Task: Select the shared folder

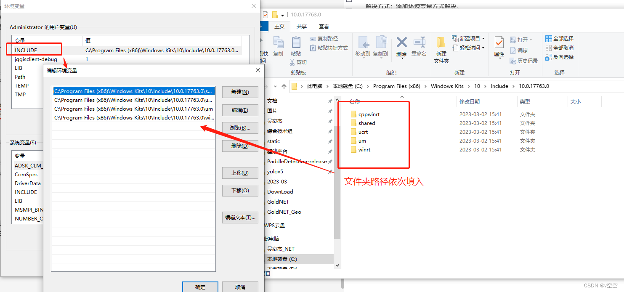Action: coord(366,123)
